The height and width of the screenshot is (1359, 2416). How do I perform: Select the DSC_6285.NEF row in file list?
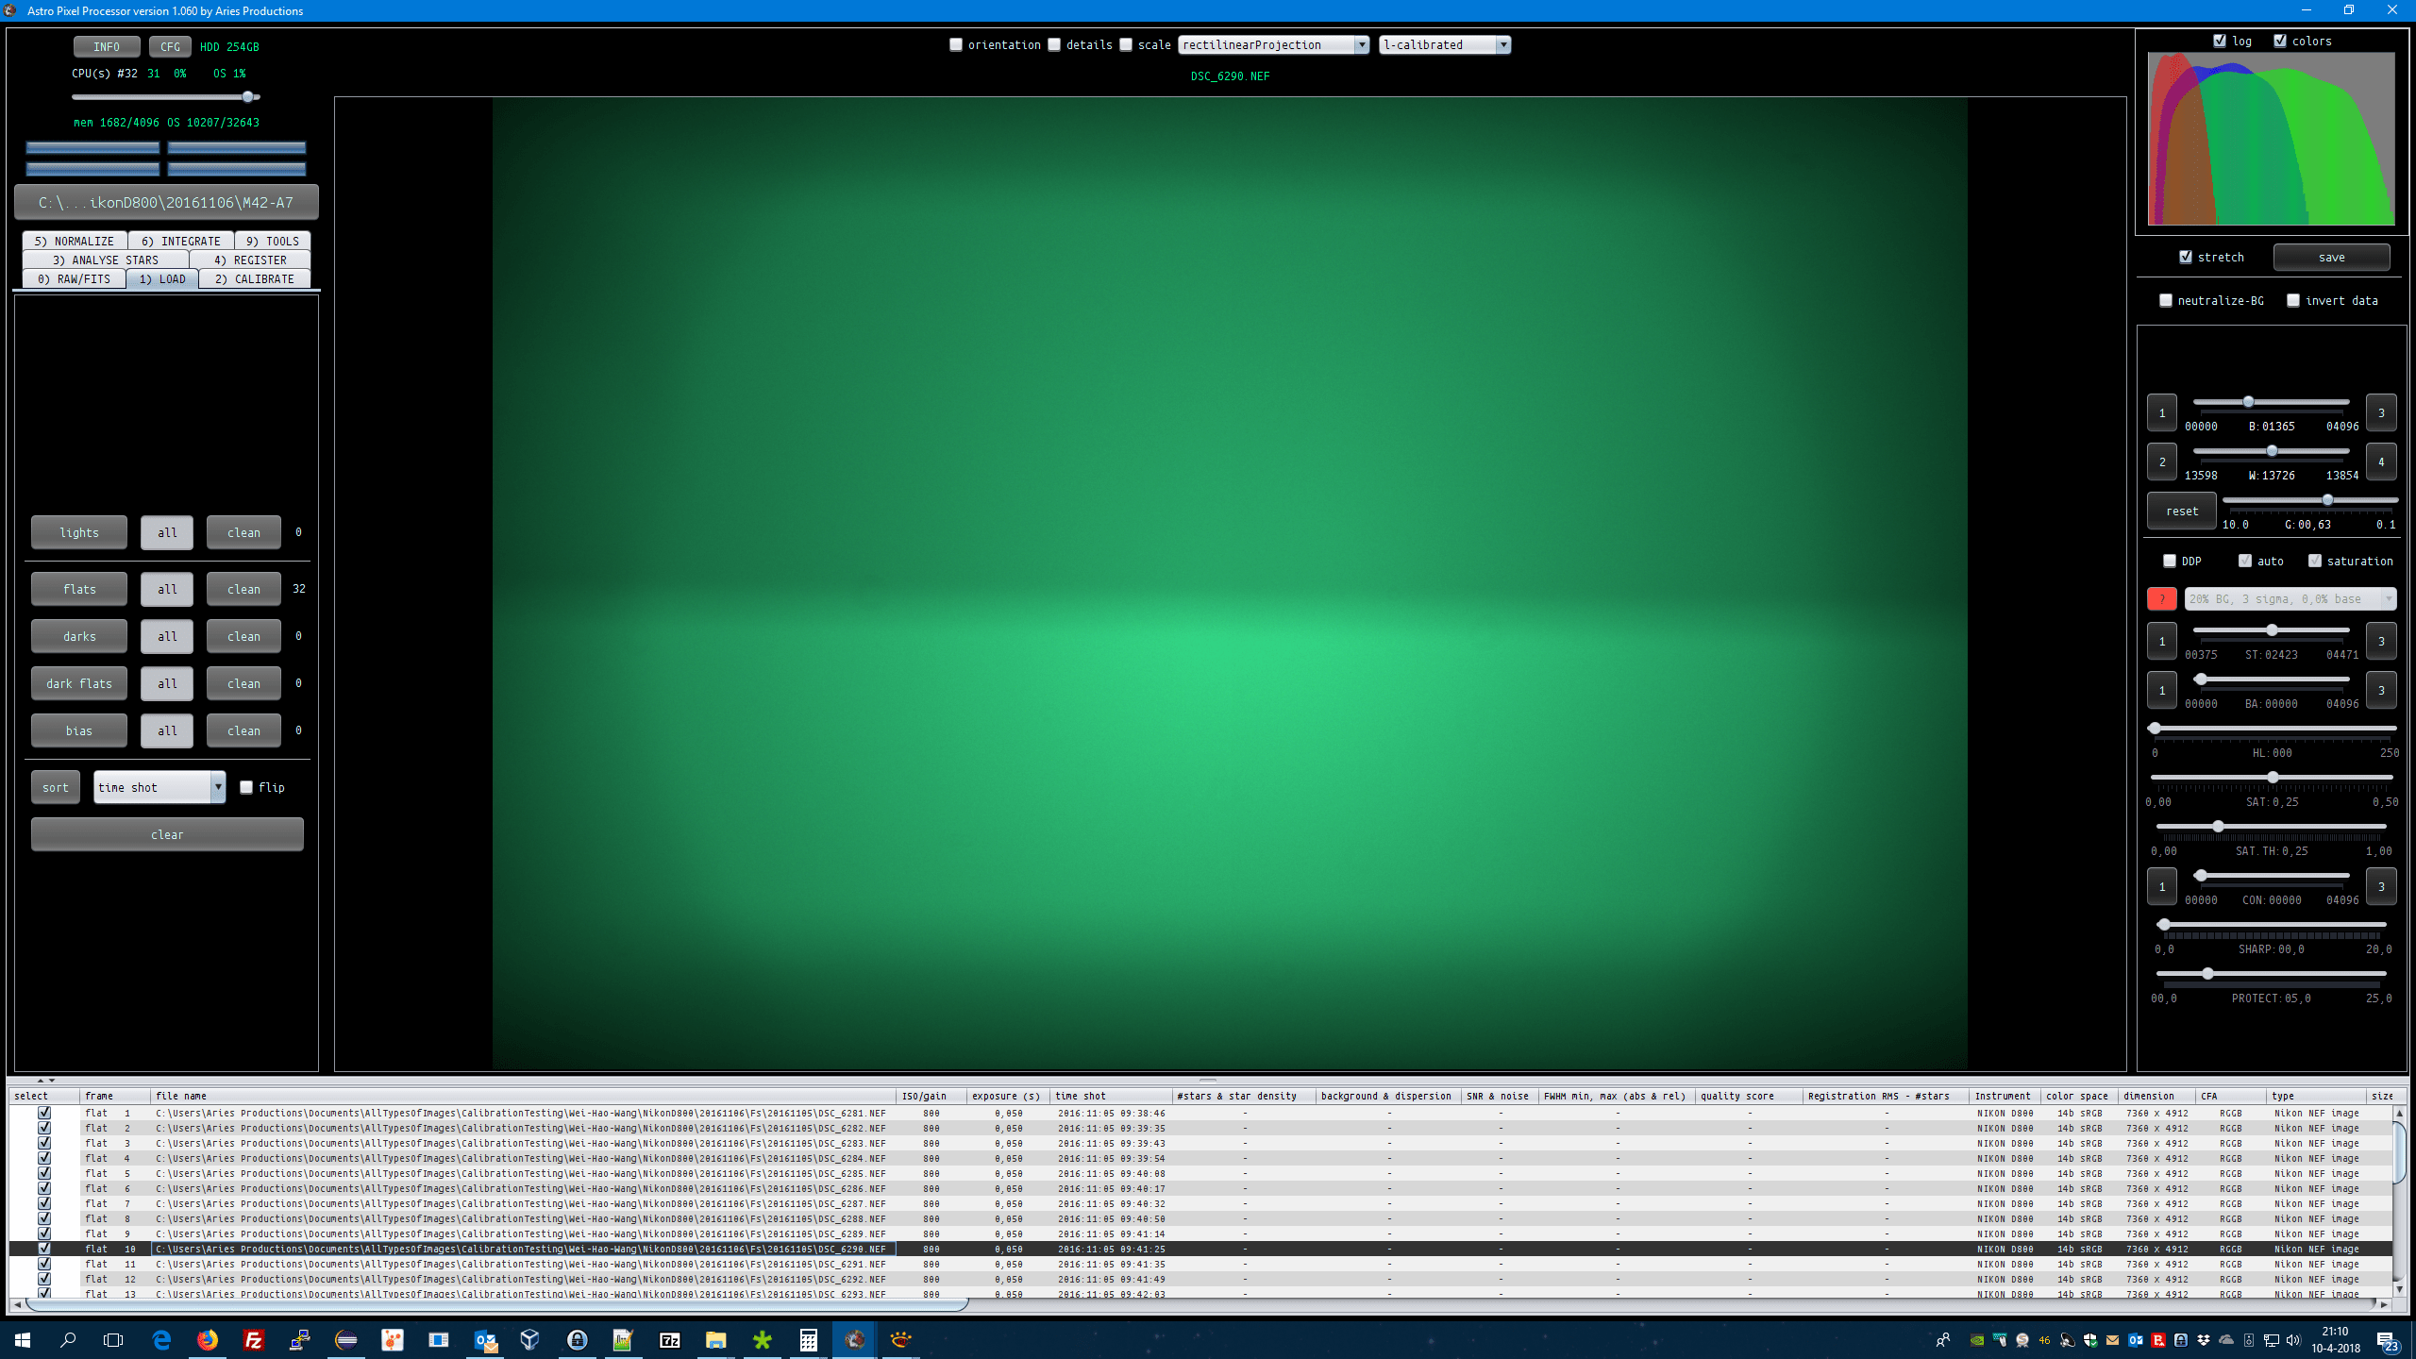[x=519, y=1173]
